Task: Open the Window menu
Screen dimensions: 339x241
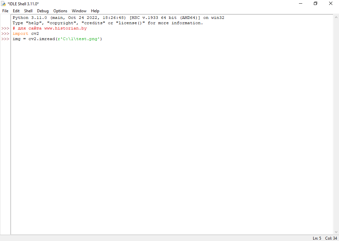Action: pyautogui.click(x=79, y=11)
